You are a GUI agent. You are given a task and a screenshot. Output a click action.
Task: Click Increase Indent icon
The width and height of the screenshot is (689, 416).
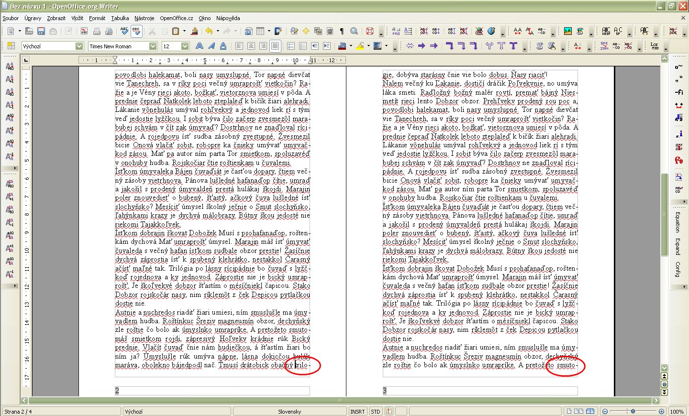coord(327,46)
